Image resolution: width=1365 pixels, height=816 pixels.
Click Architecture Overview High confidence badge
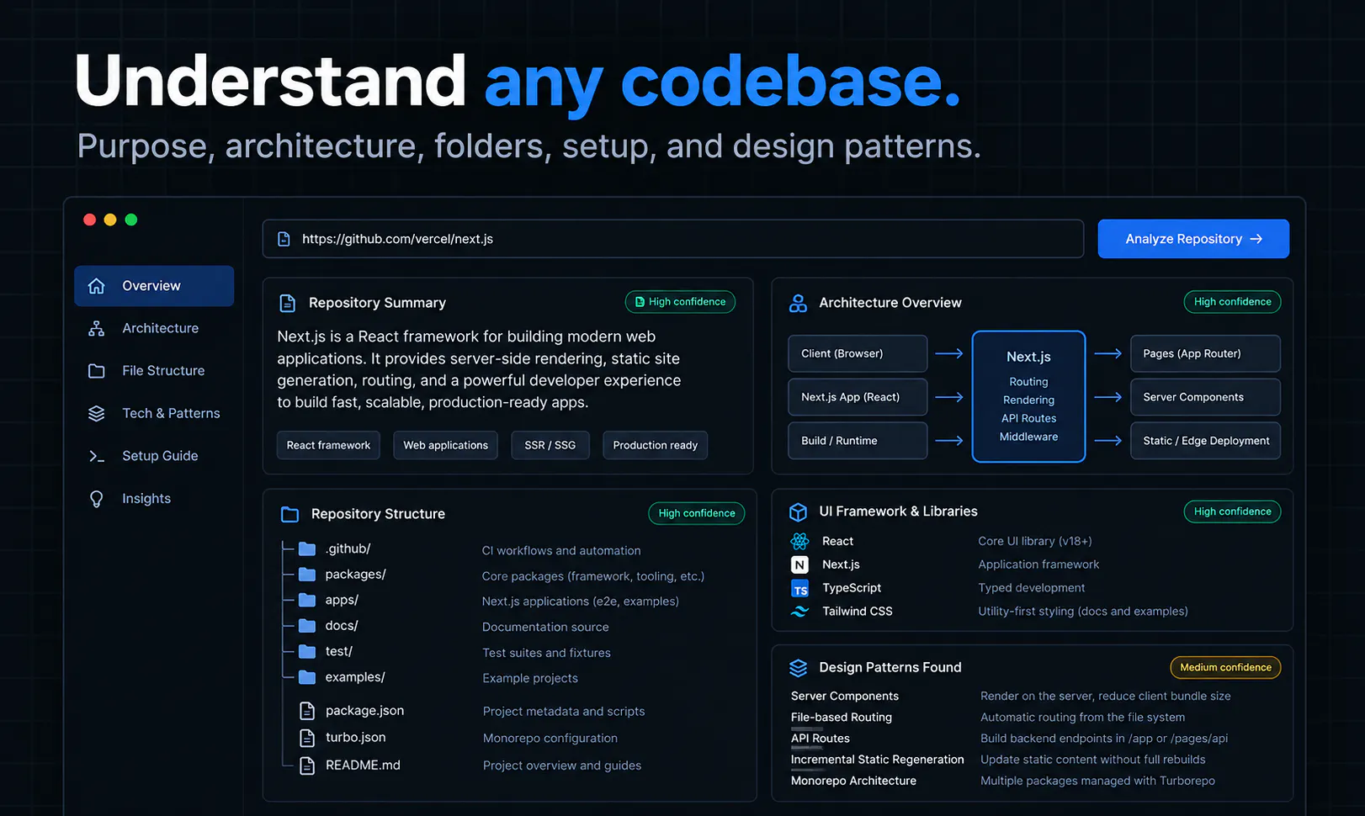pyautogui.click(x=1232, y=302)
